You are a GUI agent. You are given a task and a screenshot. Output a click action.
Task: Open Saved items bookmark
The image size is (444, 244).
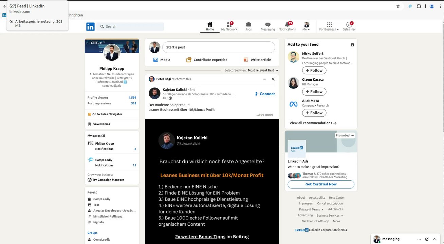(99, 124)
